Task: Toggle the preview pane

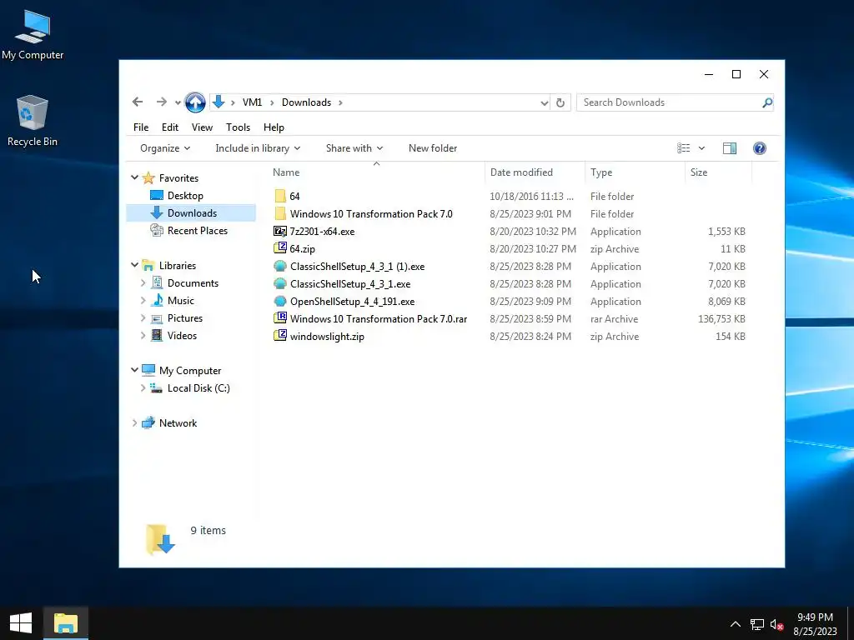Action: click(x=729, y=148)
